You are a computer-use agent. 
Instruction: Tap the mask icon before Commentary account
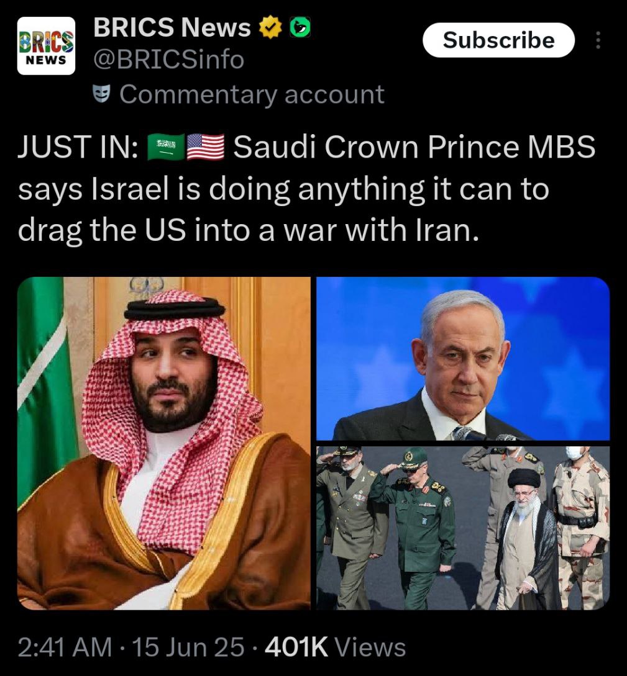point(102,94)
